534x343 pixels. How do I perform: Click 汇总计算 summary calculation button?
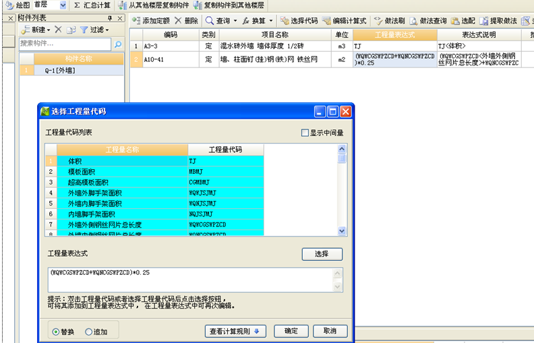(x=92, y=5)
